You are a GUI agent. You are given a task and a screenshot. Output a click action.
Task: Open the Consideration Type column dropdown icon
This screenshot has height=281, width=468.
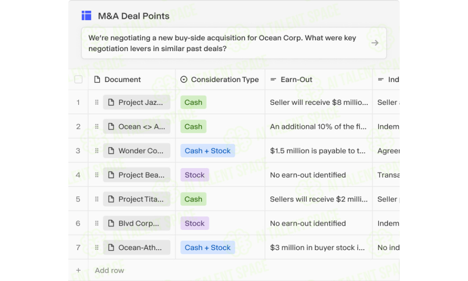click(x=184, y=80)
